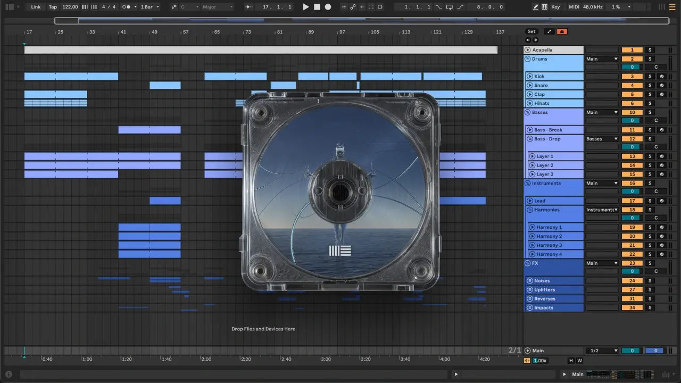Go to previous locator arrow
Viewport: 681px width, 383px height.
pyautogui.click(x=528, y=40)
